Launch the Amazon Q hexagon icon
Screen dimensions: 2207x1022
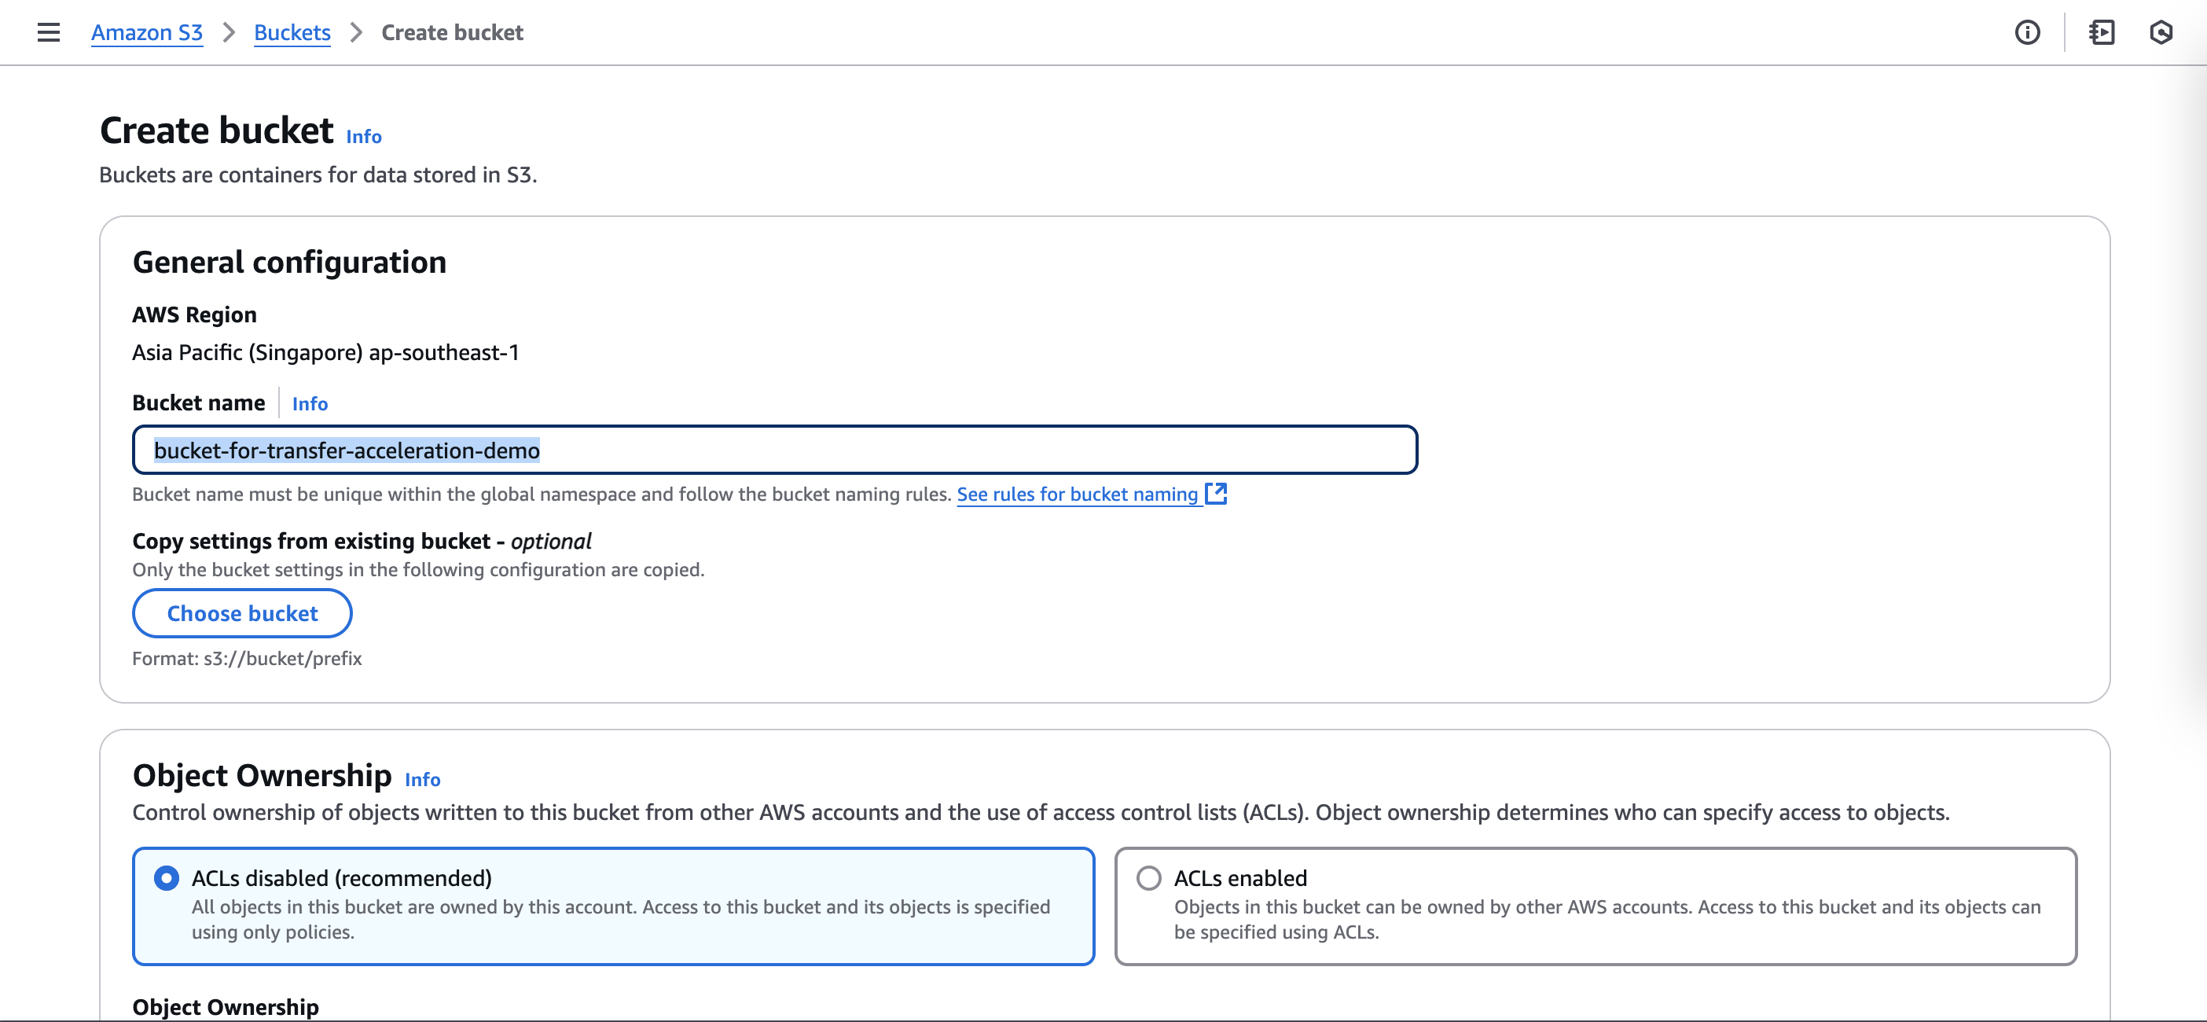coord(2161,32)
